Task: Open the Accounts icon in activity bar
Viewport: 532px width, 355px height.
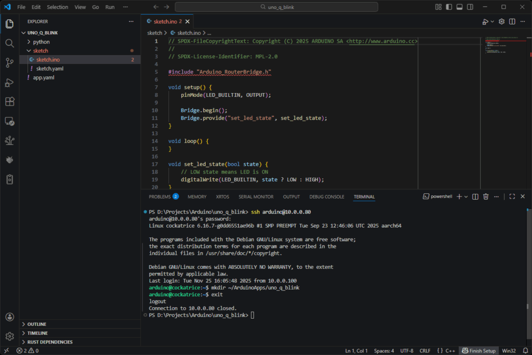Action: (x=9, y=317)
